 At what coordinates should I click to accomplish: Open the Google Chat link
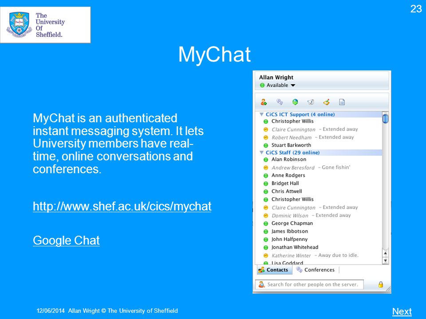(x=66, y=240)
